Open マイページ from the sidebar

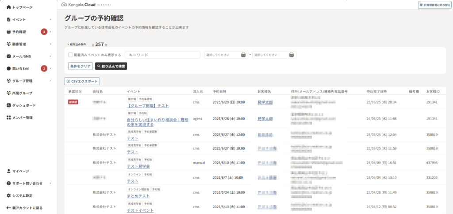tap(20, 171)
